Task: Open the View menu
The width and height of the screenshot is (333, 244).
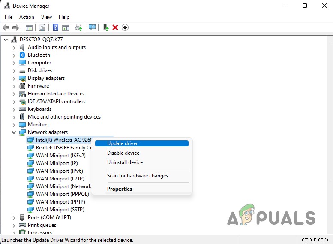Action: point(47,17)
